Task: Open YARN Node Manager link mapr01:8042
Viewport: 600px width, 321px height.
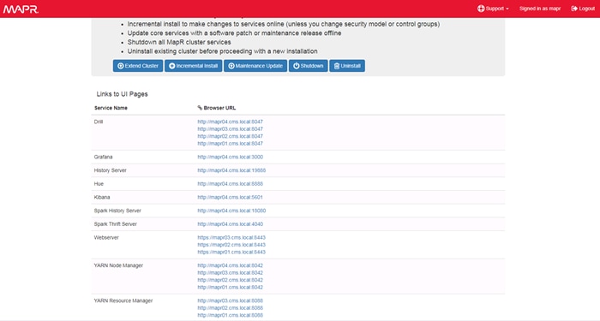Action: coord(230,287)
